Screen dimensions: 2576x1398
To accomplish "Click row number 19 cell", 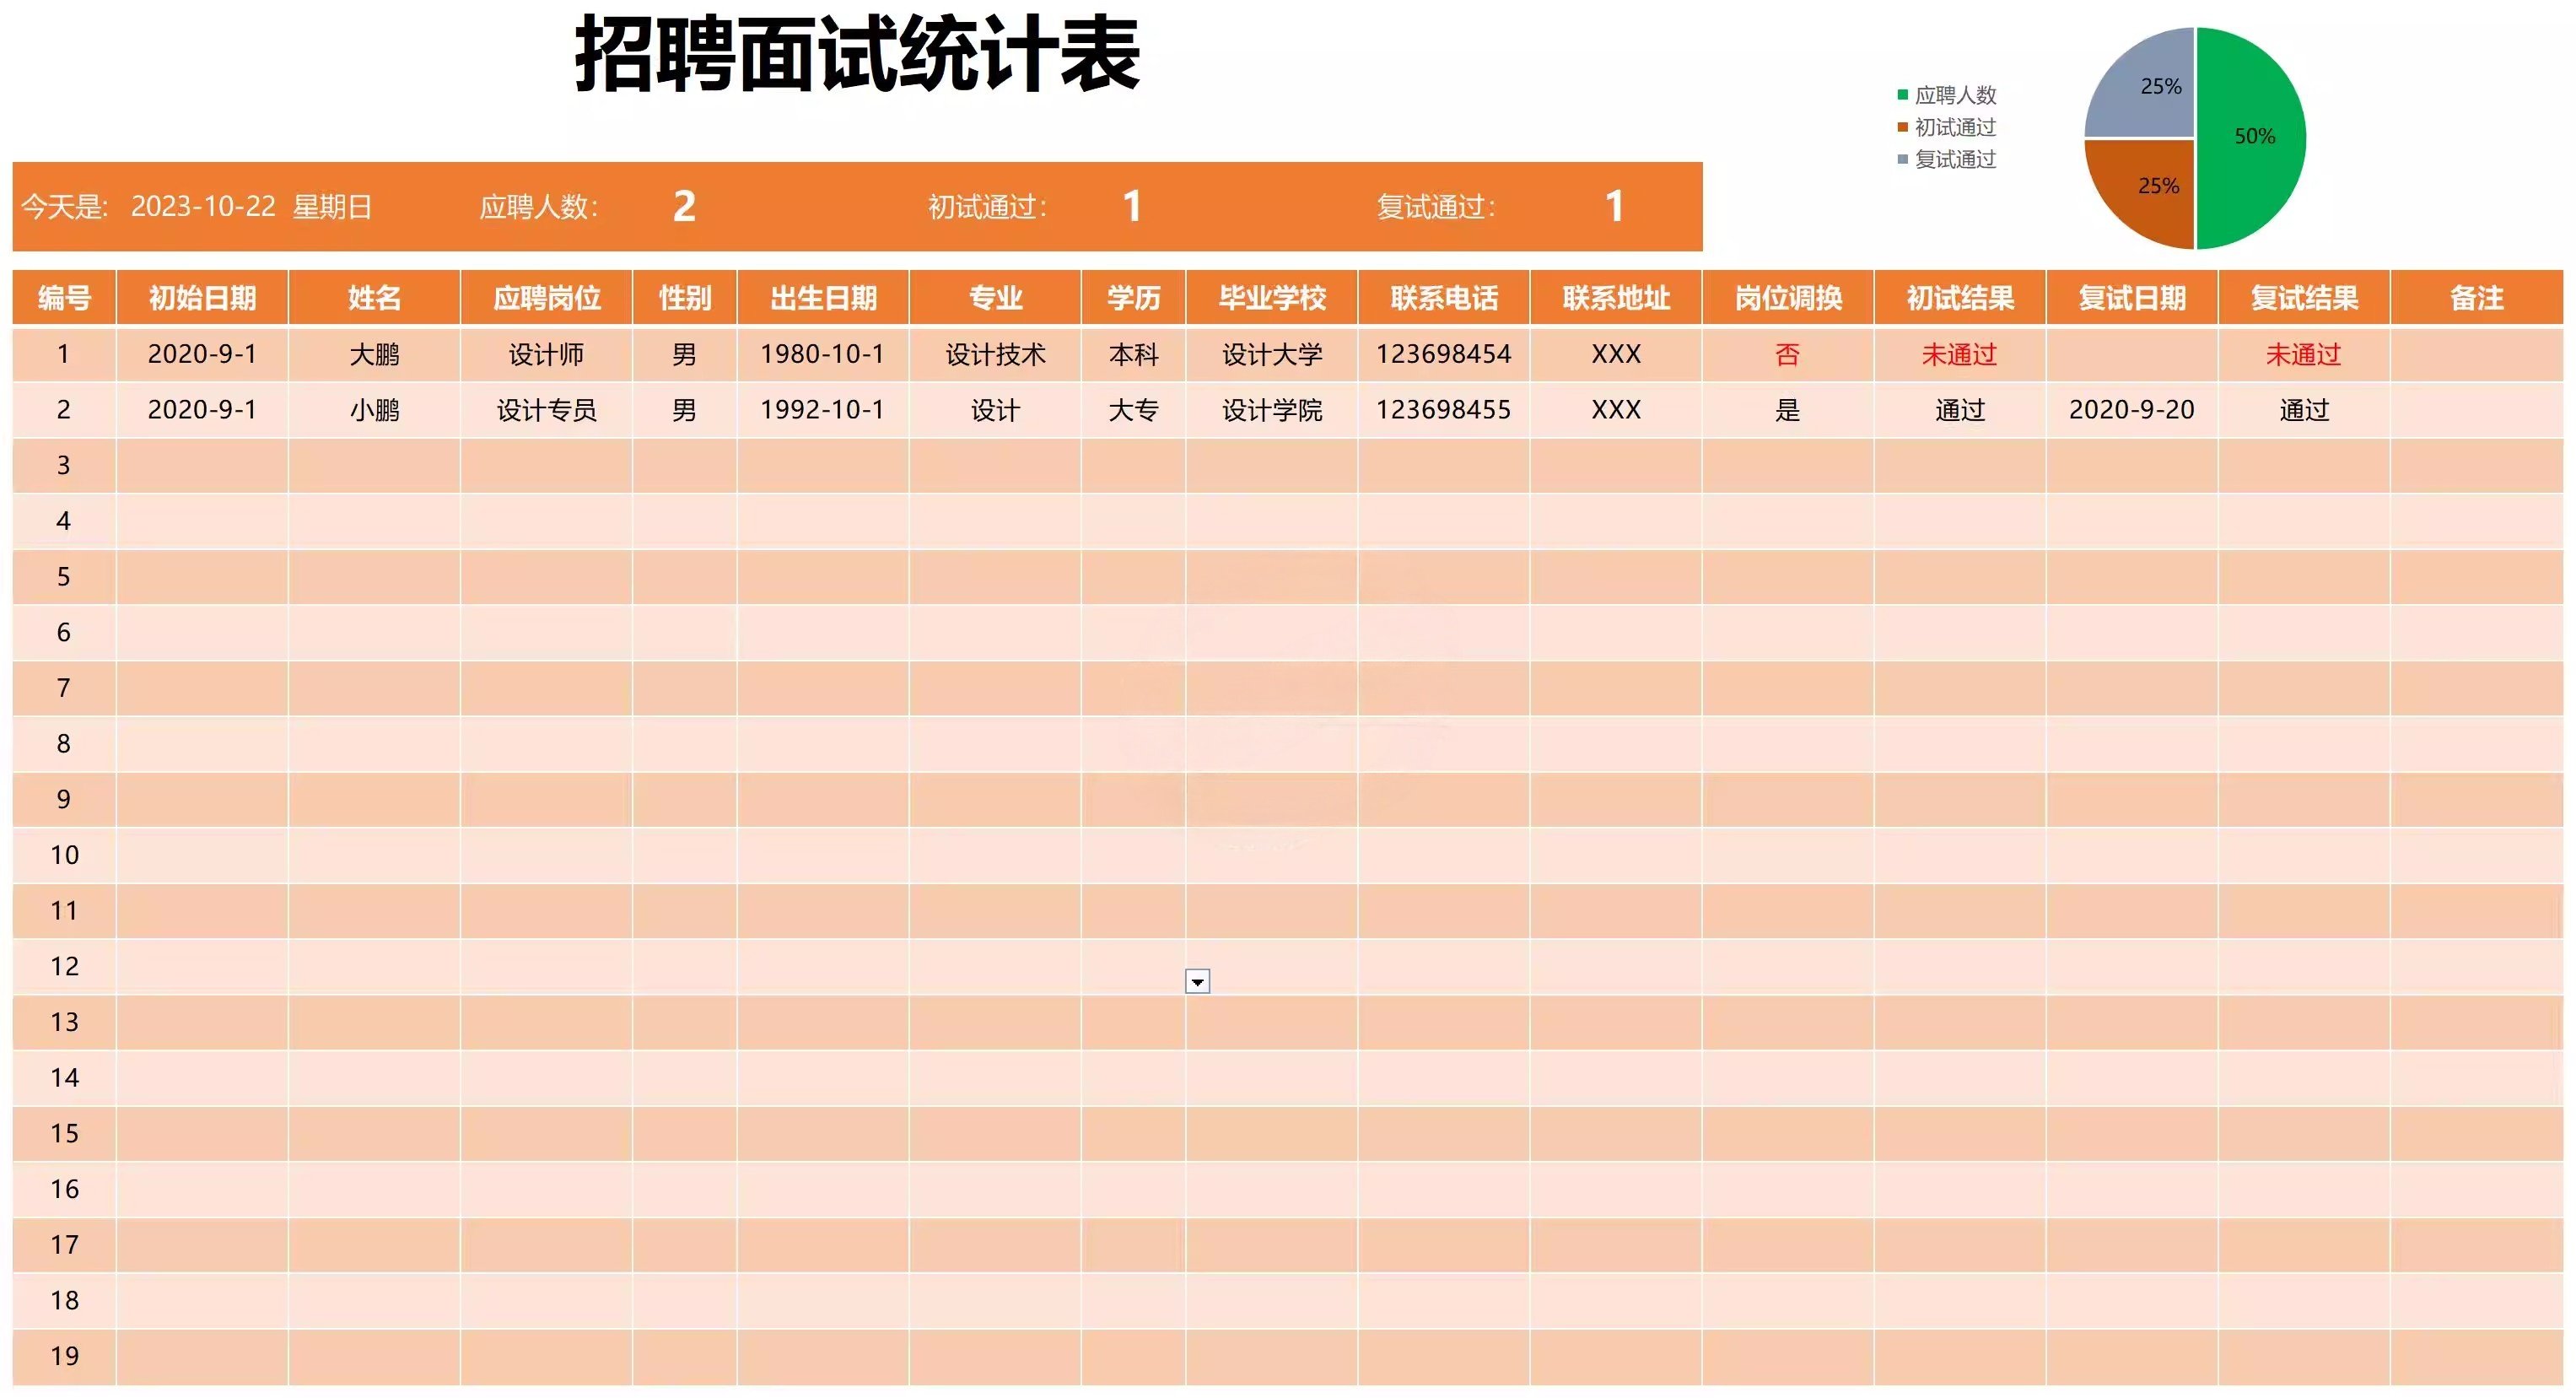I will coord(64,1356).
